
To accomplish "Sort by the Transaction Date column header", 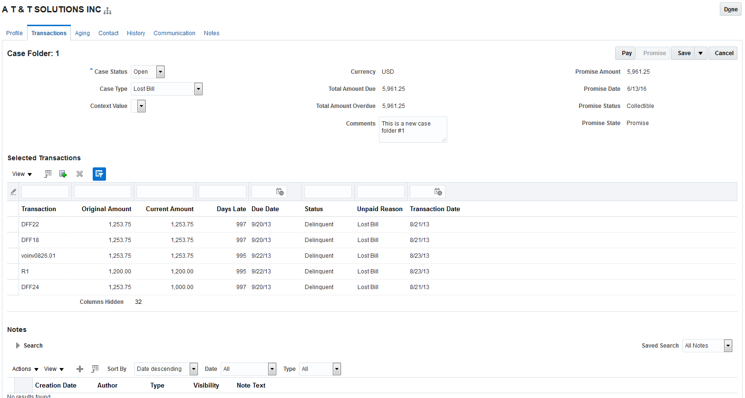I will pyautogui.click(x=435, y=209).
